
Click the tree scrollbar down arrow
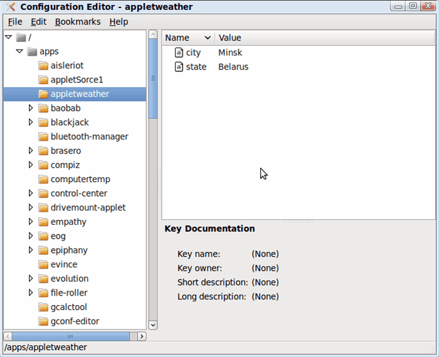153,325
